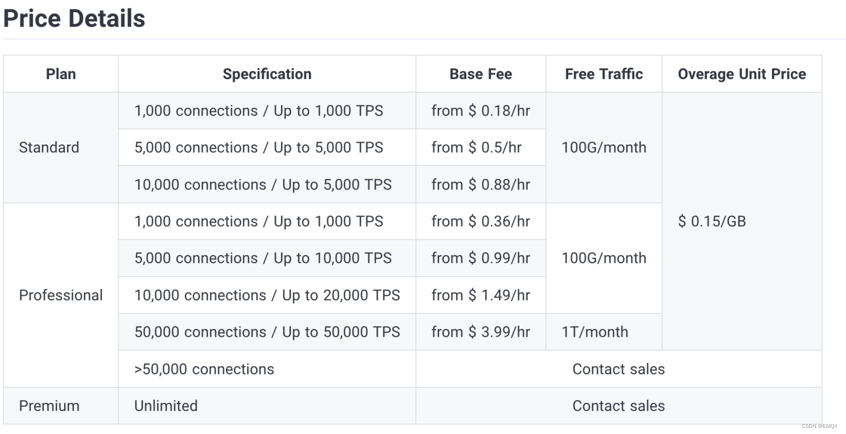
Task: Click the Overage Unit Price header
Action: pos(741,74)
